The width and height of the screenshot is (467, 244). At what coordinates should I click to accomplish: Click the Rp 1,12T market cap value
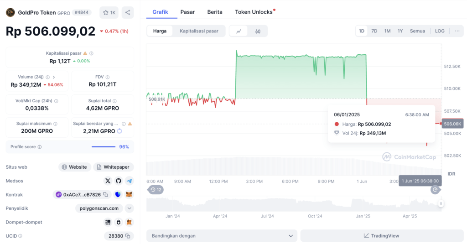tap(60, 61)
